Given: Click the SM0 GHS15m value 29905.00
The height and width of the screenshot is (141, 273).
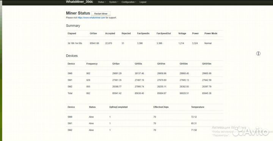Looking at the screenshot, I should 207,73.
